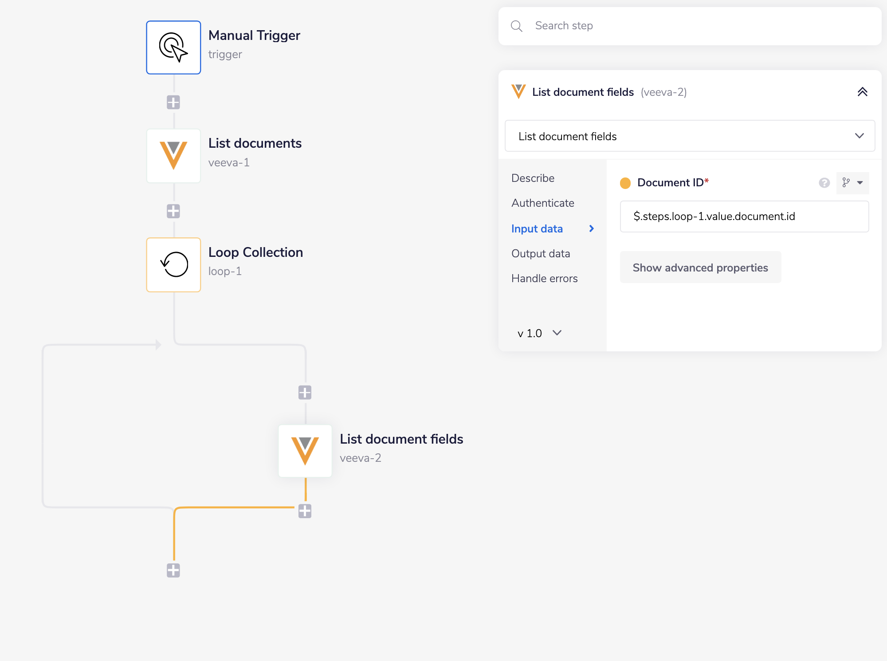Open the v 1.0 version dropdown
The image size is (887, 661).
click(539, 333)
